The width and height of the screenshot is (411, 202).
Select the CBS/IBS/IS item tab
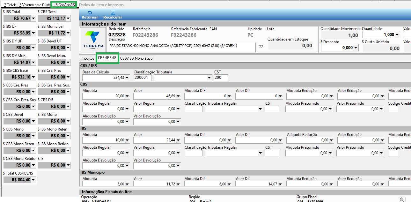coord(107,58)
